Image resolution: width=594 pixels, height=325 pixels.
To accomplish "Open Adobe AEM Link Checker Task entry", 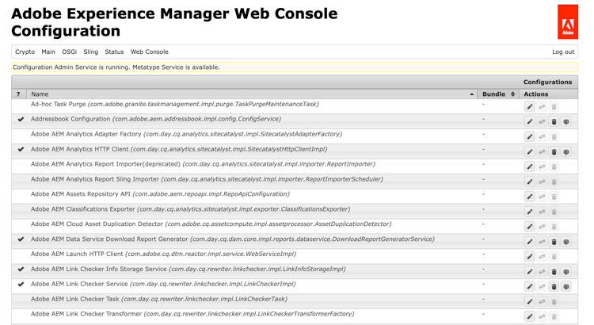I will pos(159,299).
